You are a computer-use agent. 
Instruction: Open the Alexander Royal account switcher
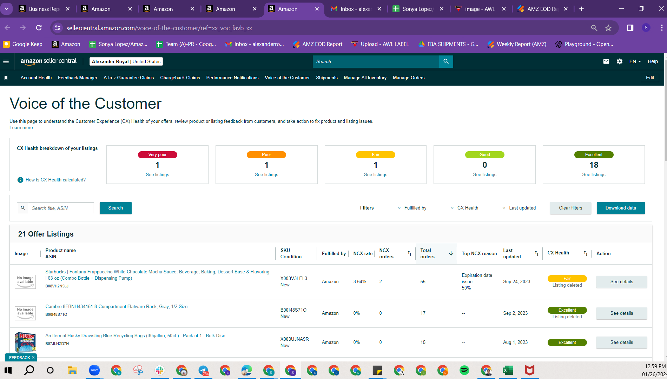tap(126, 61)
